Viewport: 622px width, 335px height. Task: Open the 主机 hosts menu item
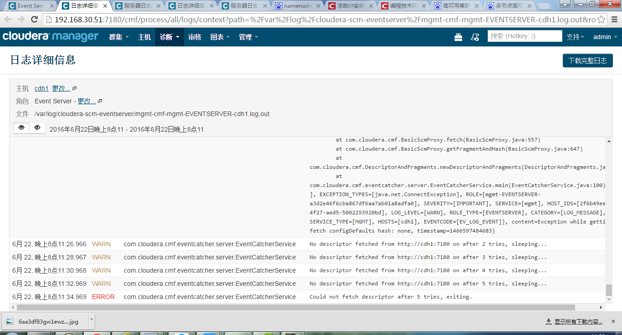click(x=144, y=37)
